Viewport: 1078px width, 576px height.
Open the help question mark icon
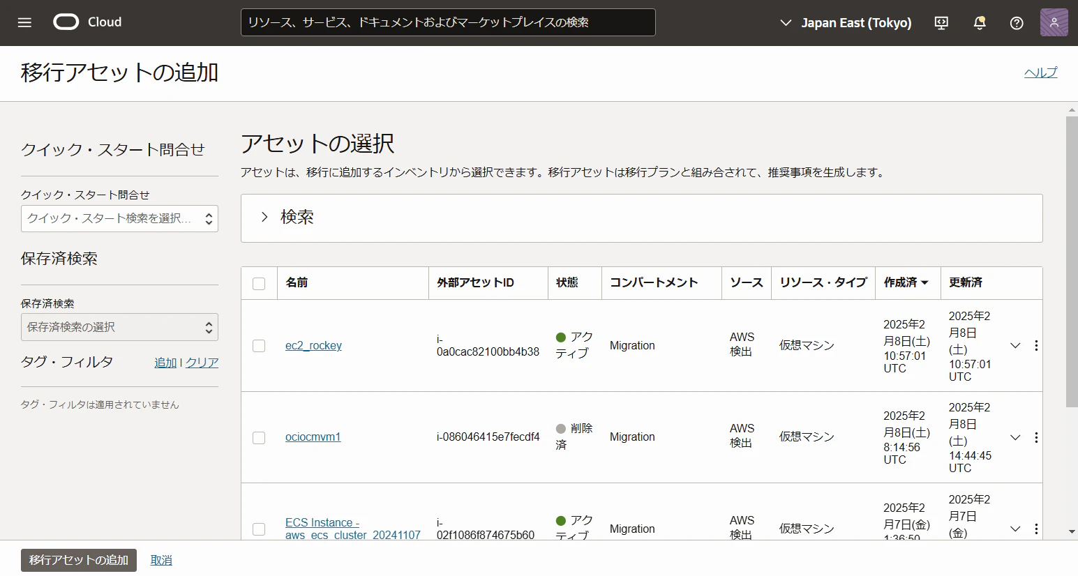pos(1017,23)
